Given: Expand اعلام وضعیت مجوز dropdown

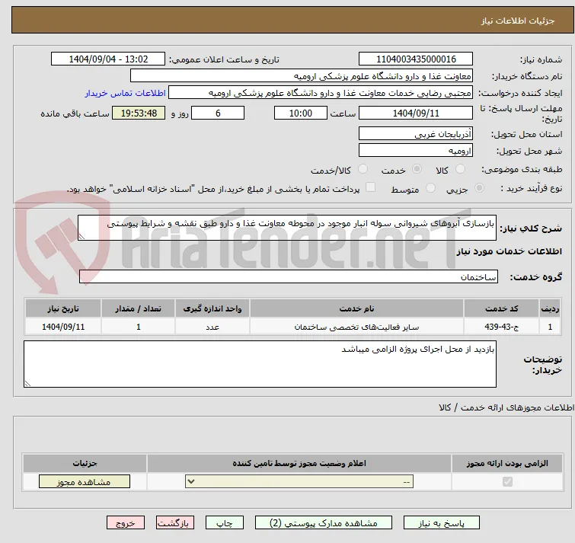Looking at the screenshot, I should (x=299, y=481).
